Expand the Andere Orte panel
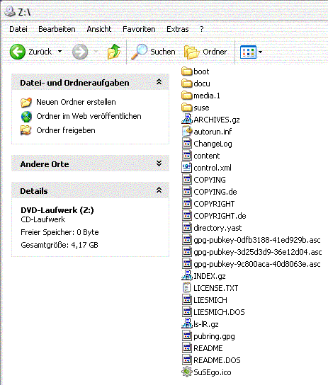 point(159,163)
